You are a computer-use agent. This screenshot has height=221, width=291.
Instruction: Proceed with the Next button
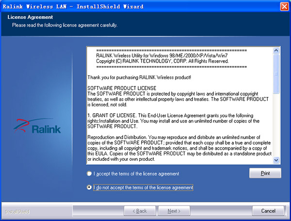pos(174,211)
